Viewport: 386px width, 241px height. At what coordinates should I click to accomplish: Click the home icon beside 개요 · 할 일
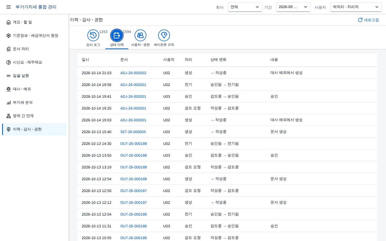[x=9, y=22]
